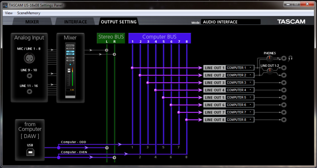Open the View menu
This screenshot has height=168, width=317.
click(x=9, y=13)
